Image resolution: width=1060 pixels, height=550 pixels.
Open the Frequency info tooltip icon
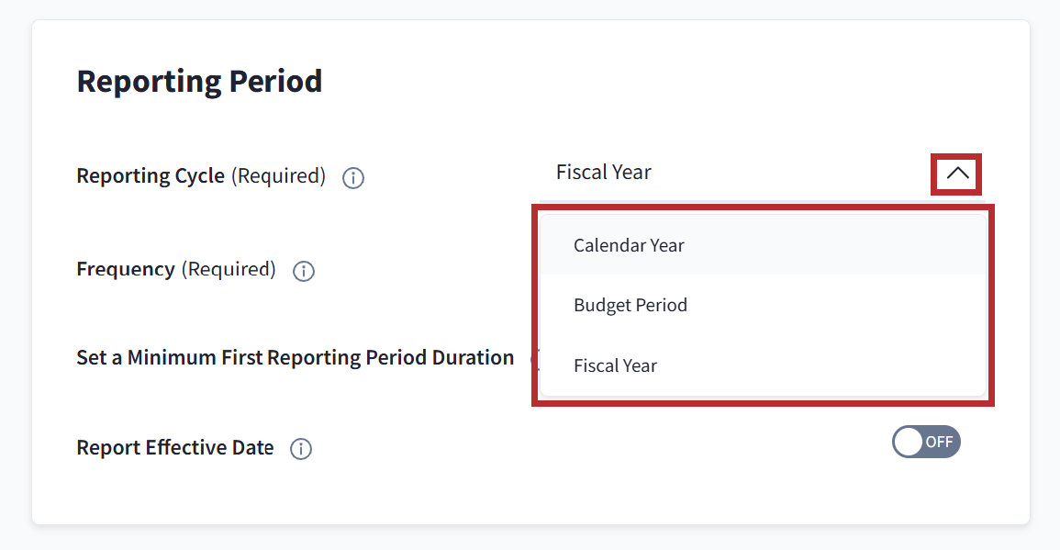[304, 271]
